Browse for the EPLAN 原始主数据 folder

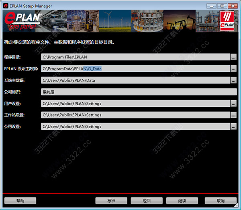pos(234,69)
